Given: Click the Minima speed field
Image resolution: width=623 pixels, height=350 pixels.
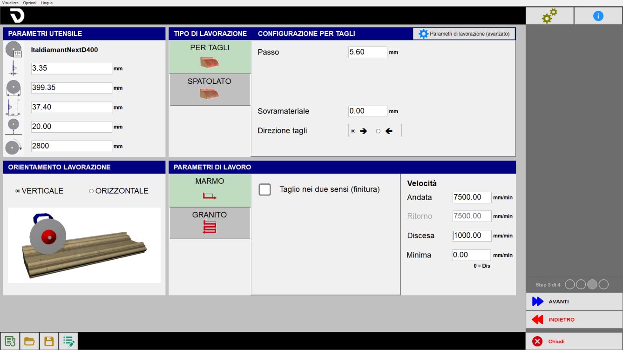Looking at the screenshot, I should pos(471,255).
